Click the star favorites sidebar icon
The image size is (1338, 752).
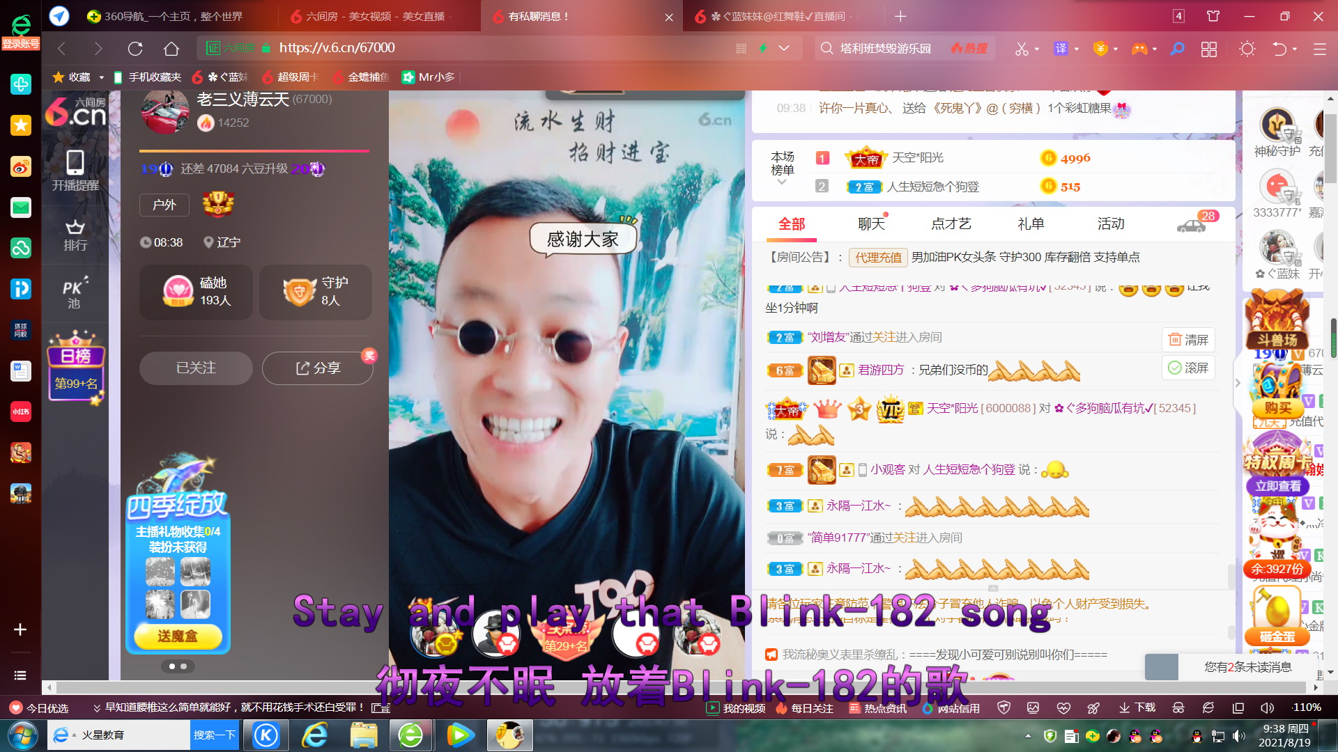[x=21, y=125]
